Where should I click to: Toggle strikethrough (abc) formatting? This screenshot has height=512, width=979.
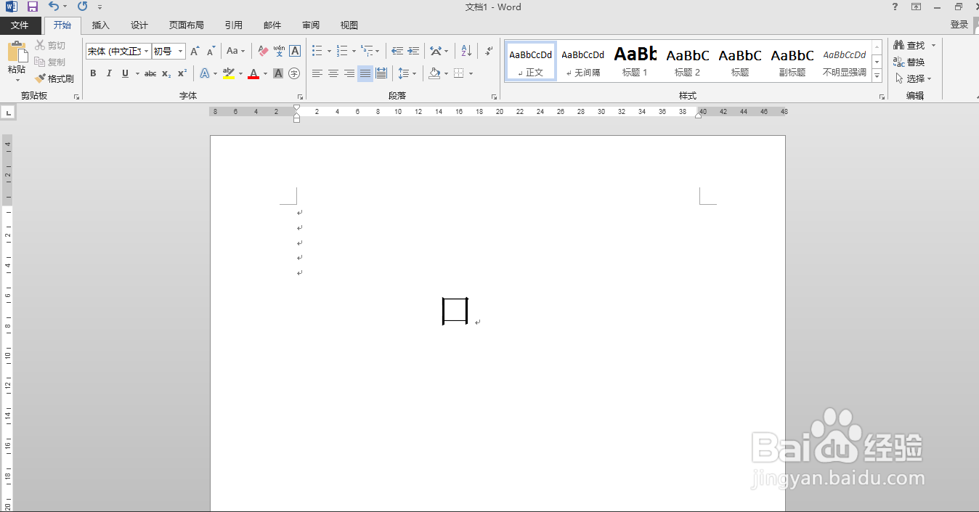(150, 73)
